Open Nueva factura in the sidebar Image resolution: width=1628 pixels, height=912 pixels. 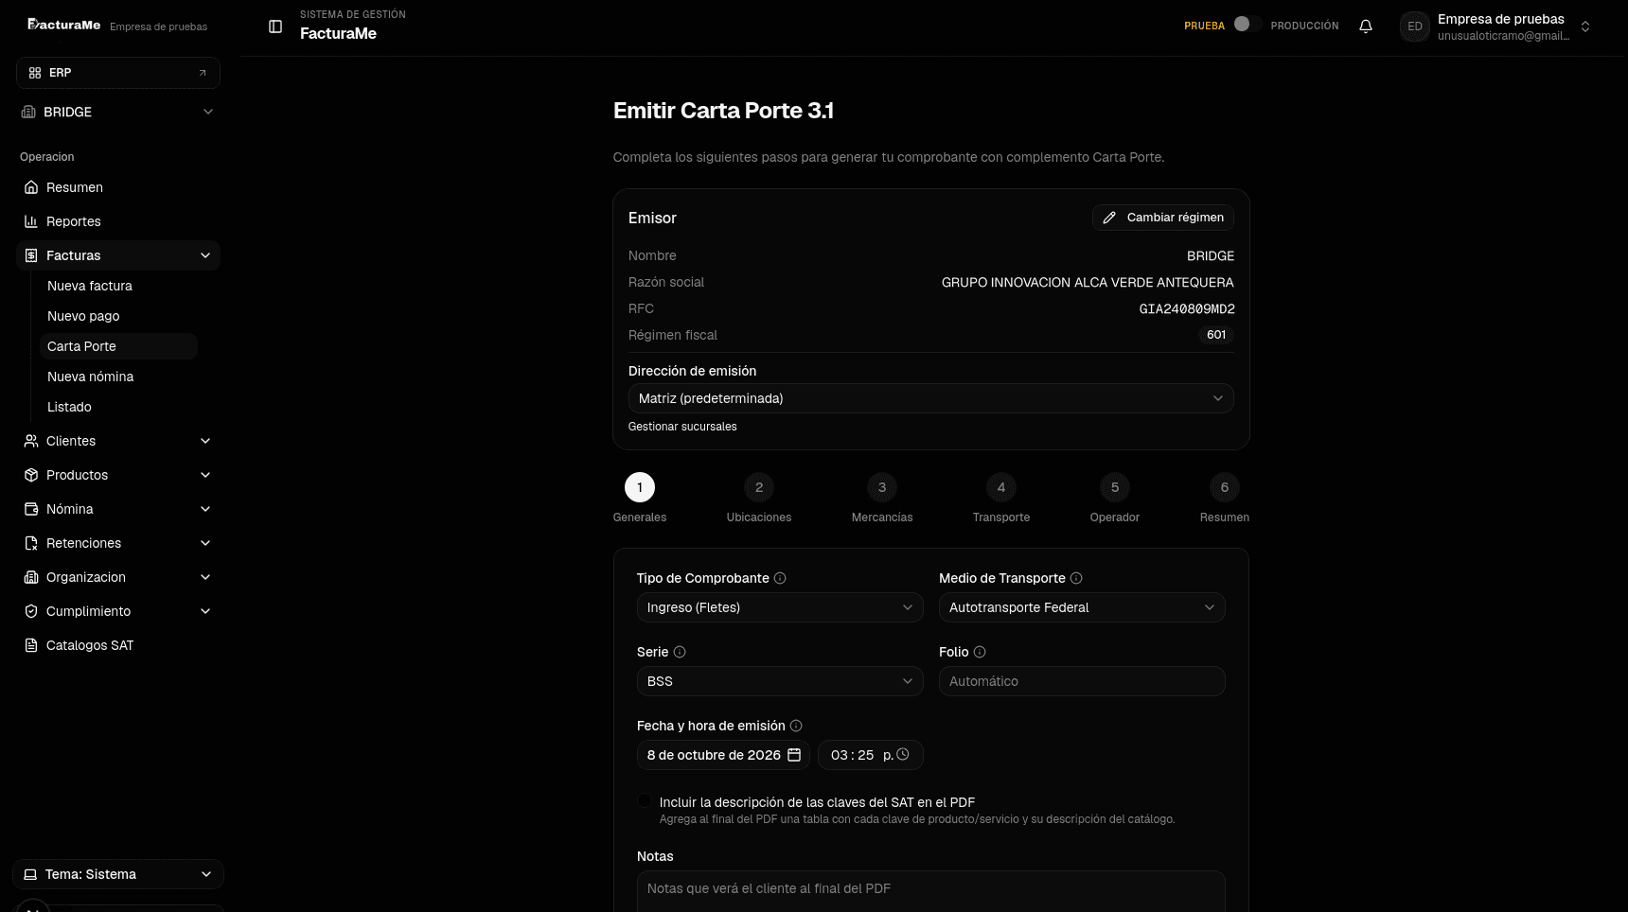[x=90, y=286]
